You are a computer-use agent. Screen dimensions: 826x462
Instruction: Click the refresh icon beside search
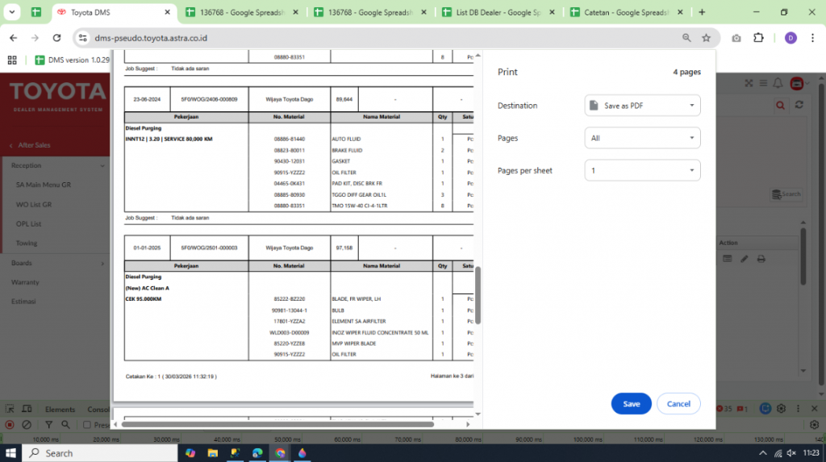799,106
